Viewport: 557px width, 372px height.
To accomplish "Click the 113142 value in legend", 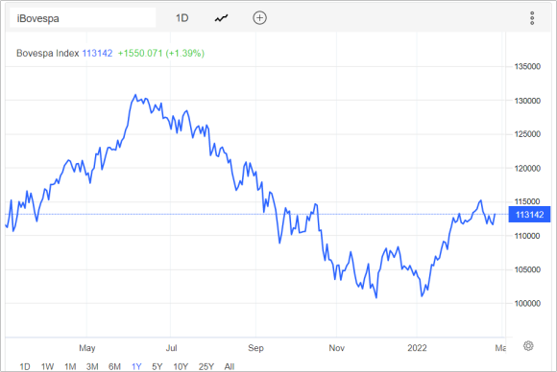I will click(x=97, y=53).
